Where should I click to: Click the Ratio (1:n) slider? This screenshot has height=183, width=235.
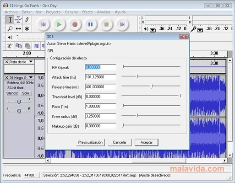(151, 106)
